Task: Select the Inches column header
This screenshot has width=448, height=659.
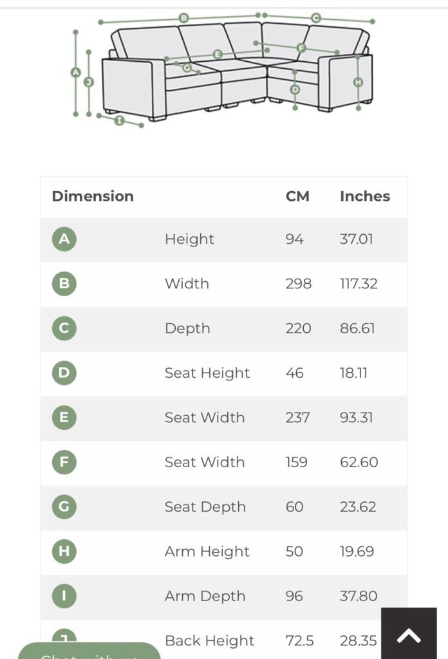Action: pyautogui.click(x=365, y=196)
